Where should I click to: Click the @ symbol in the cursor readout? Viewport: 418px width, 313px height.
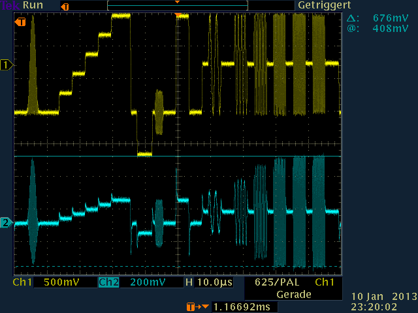[x=353, y=29]
